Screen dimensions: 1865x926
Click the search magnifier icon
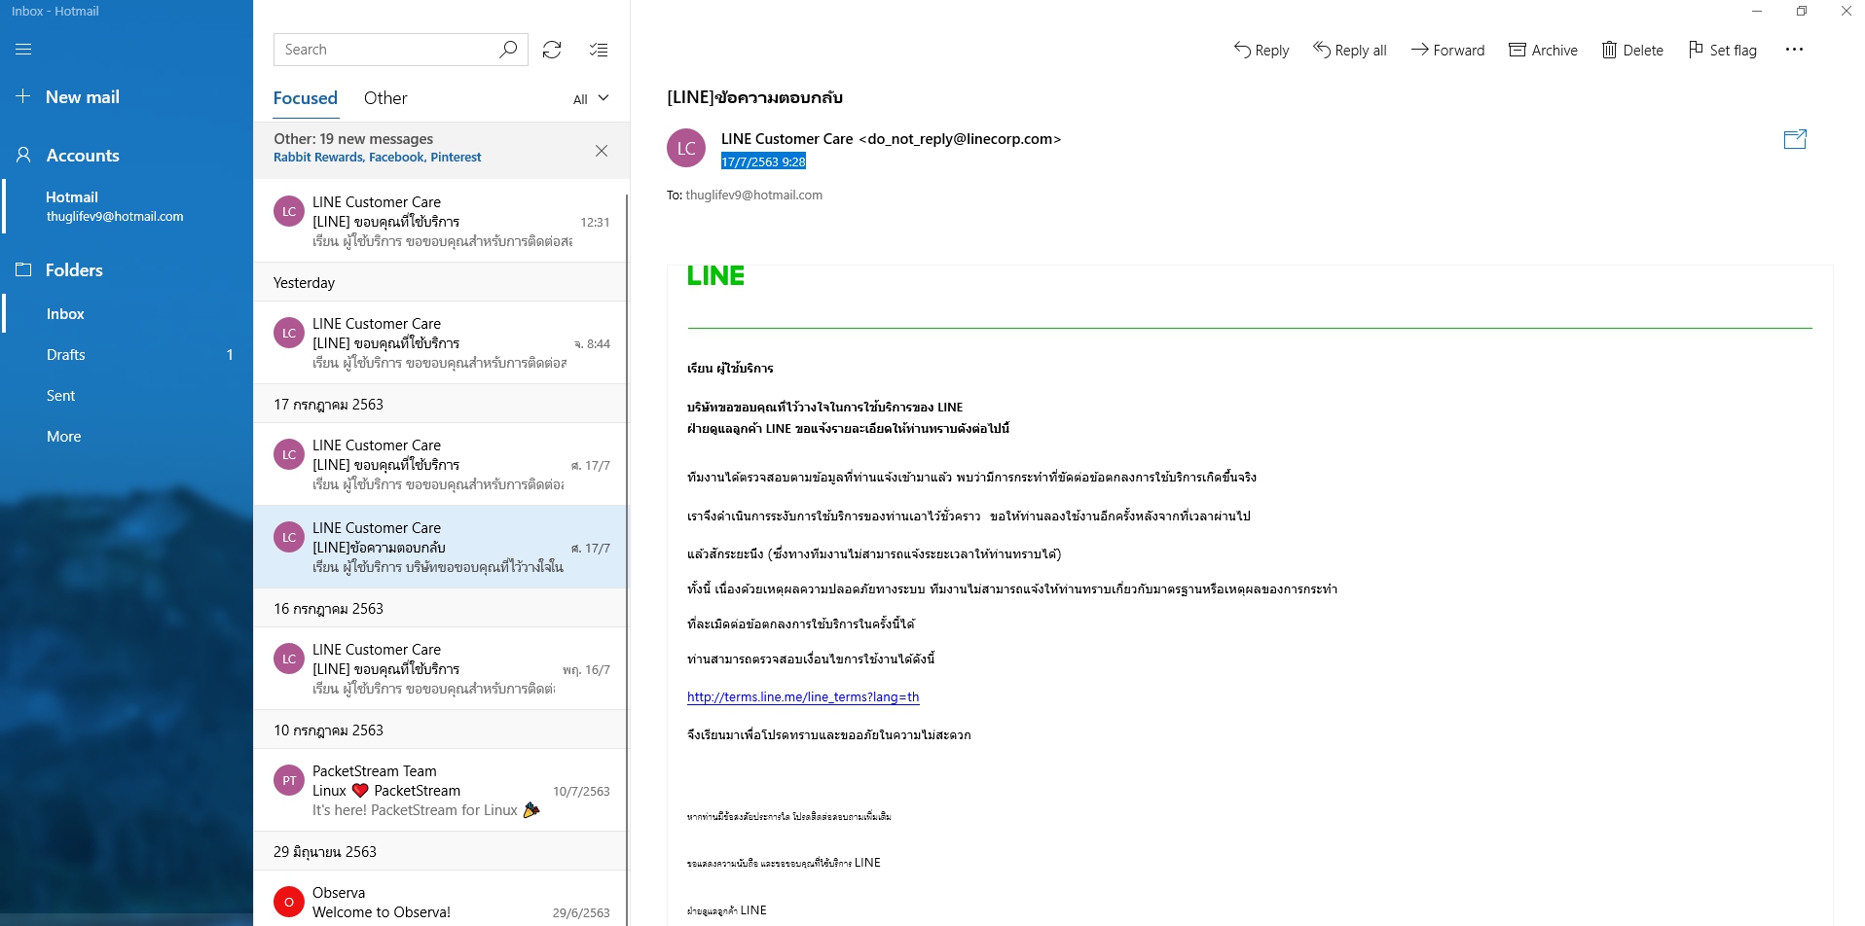coord(507,50)
